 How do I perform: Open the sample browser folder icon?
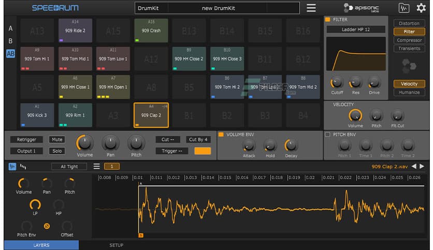coord(403,8)
